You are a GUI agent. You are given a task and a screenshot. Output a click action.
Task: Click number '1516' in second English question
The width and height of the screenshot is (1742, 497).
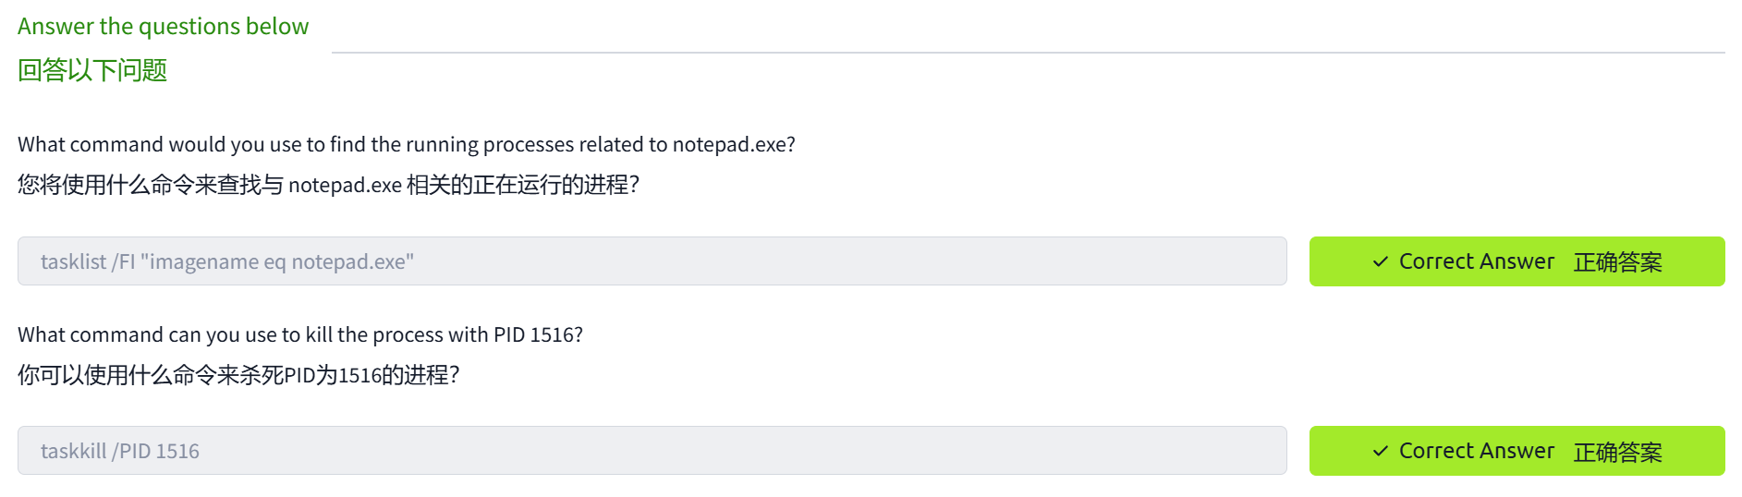point(552,334)
